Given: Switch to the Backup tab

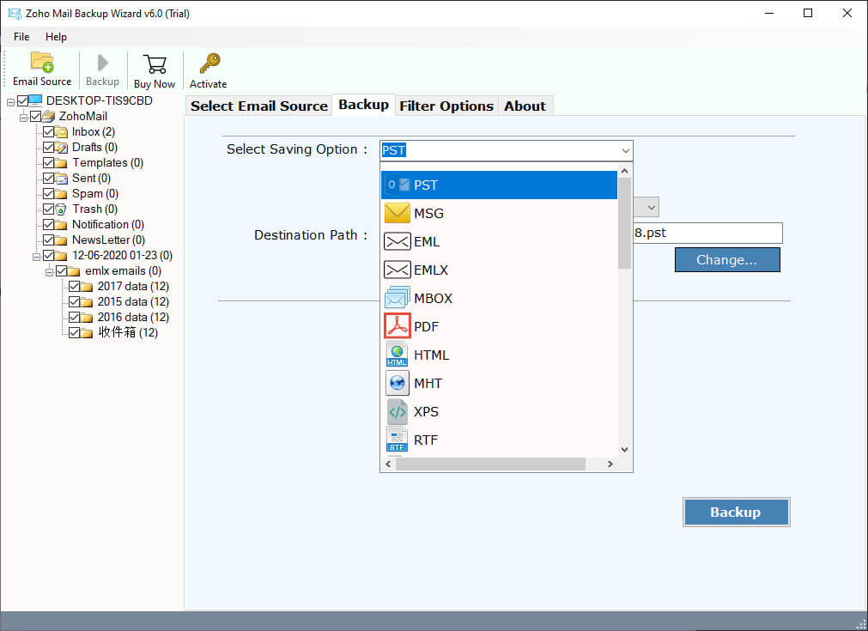Looking at the screenshot, I should click(x=364, y=105).
